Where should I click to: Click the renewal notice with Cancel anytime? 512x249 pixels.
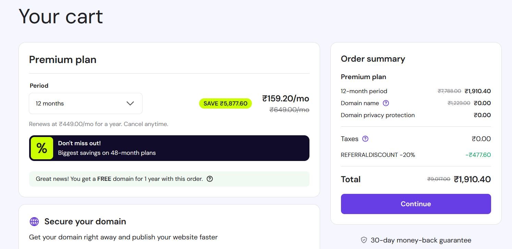[x=99, y=124]
